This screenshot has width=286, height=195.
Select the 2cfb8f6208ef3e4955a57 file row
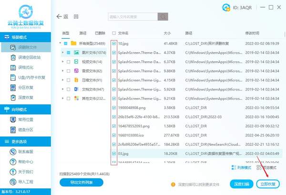[196, 144]
